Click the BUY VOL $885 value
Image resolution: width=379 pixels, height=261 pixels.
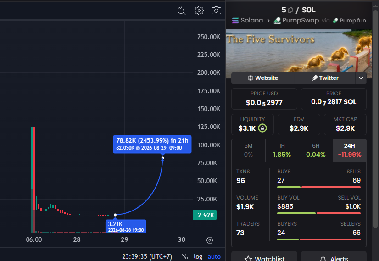(x=285, y=206)
